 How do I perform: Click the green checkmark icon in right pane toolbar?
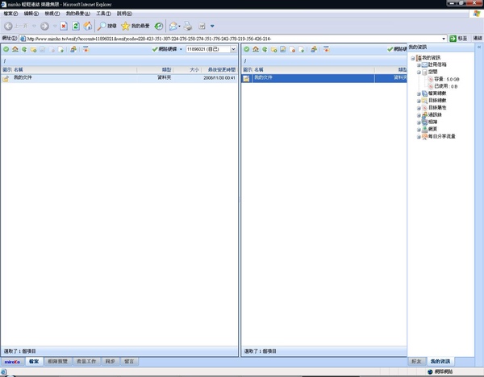(x=247, y=49)
